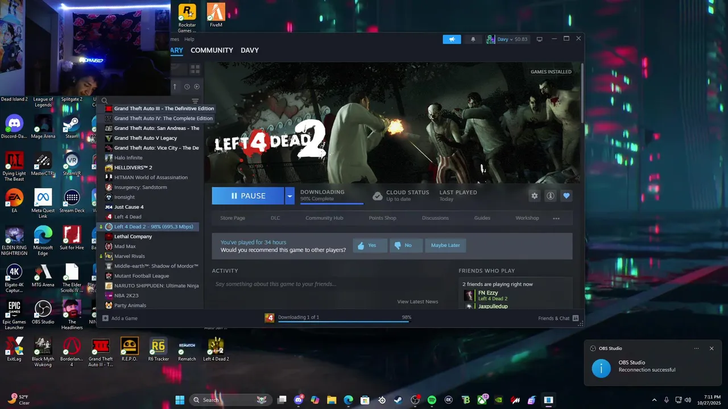Recommend the game with Yes button
This screenshot has height=409, width=728.
pyautogui.click(x=370, y=245)
